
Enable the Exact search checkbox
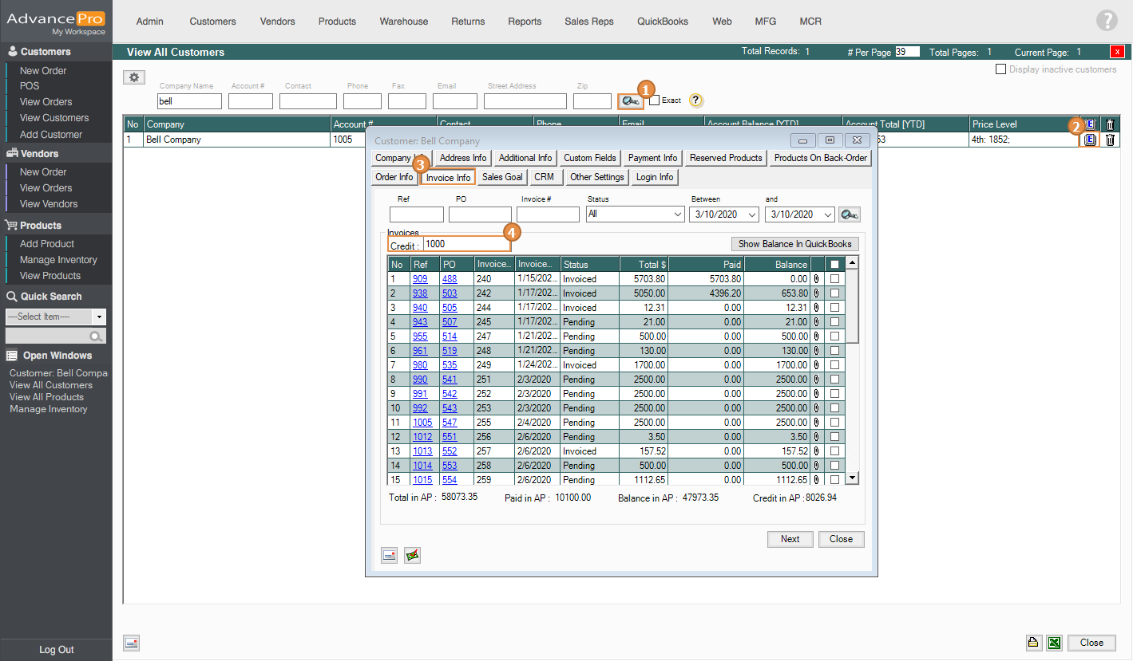655,100
